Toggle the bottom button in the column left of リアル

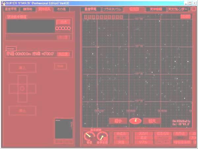pos(121,142)
